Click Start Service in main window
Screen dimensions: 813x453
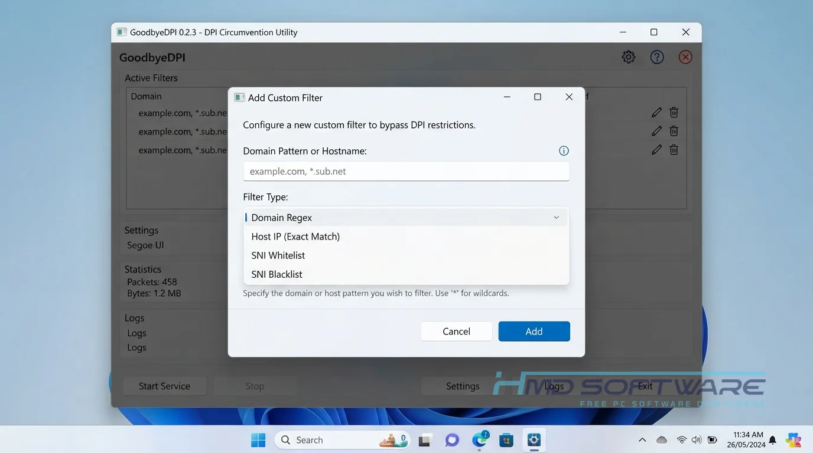[164, 386]
